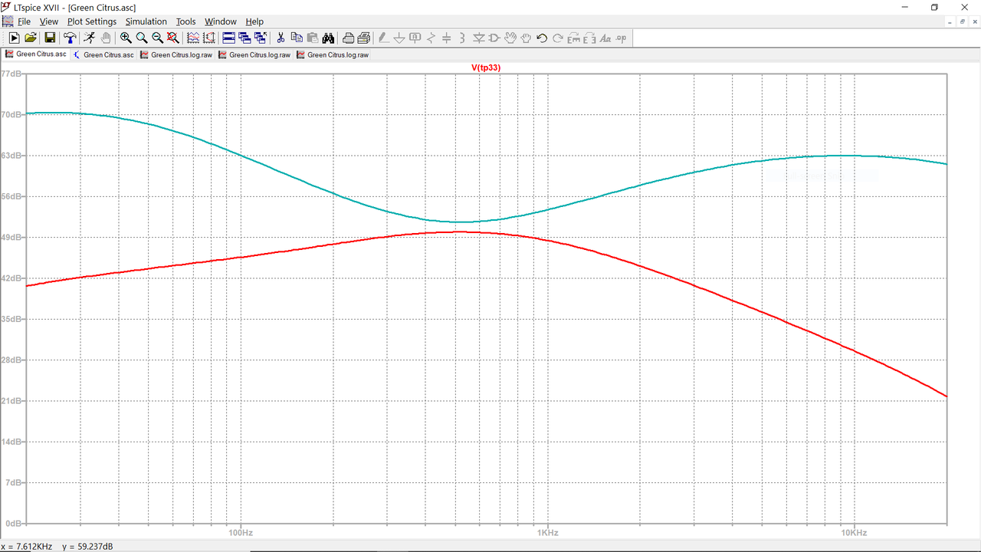
Task: Place a ground symbol
Action: coord(399,38)
